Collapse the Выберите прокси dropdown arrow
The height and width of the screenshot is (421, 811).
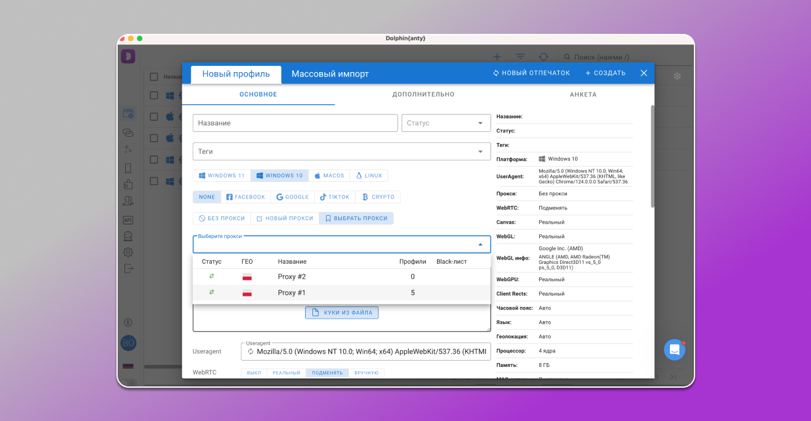click(480, 245)
